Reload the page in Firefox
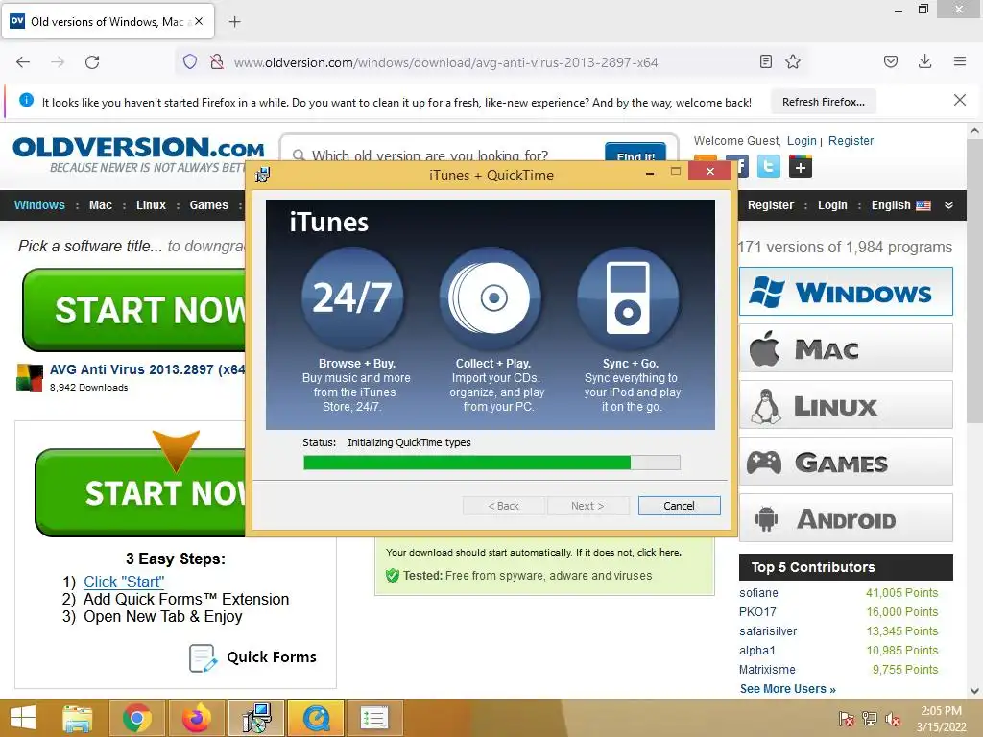 [x=92, y=62]
